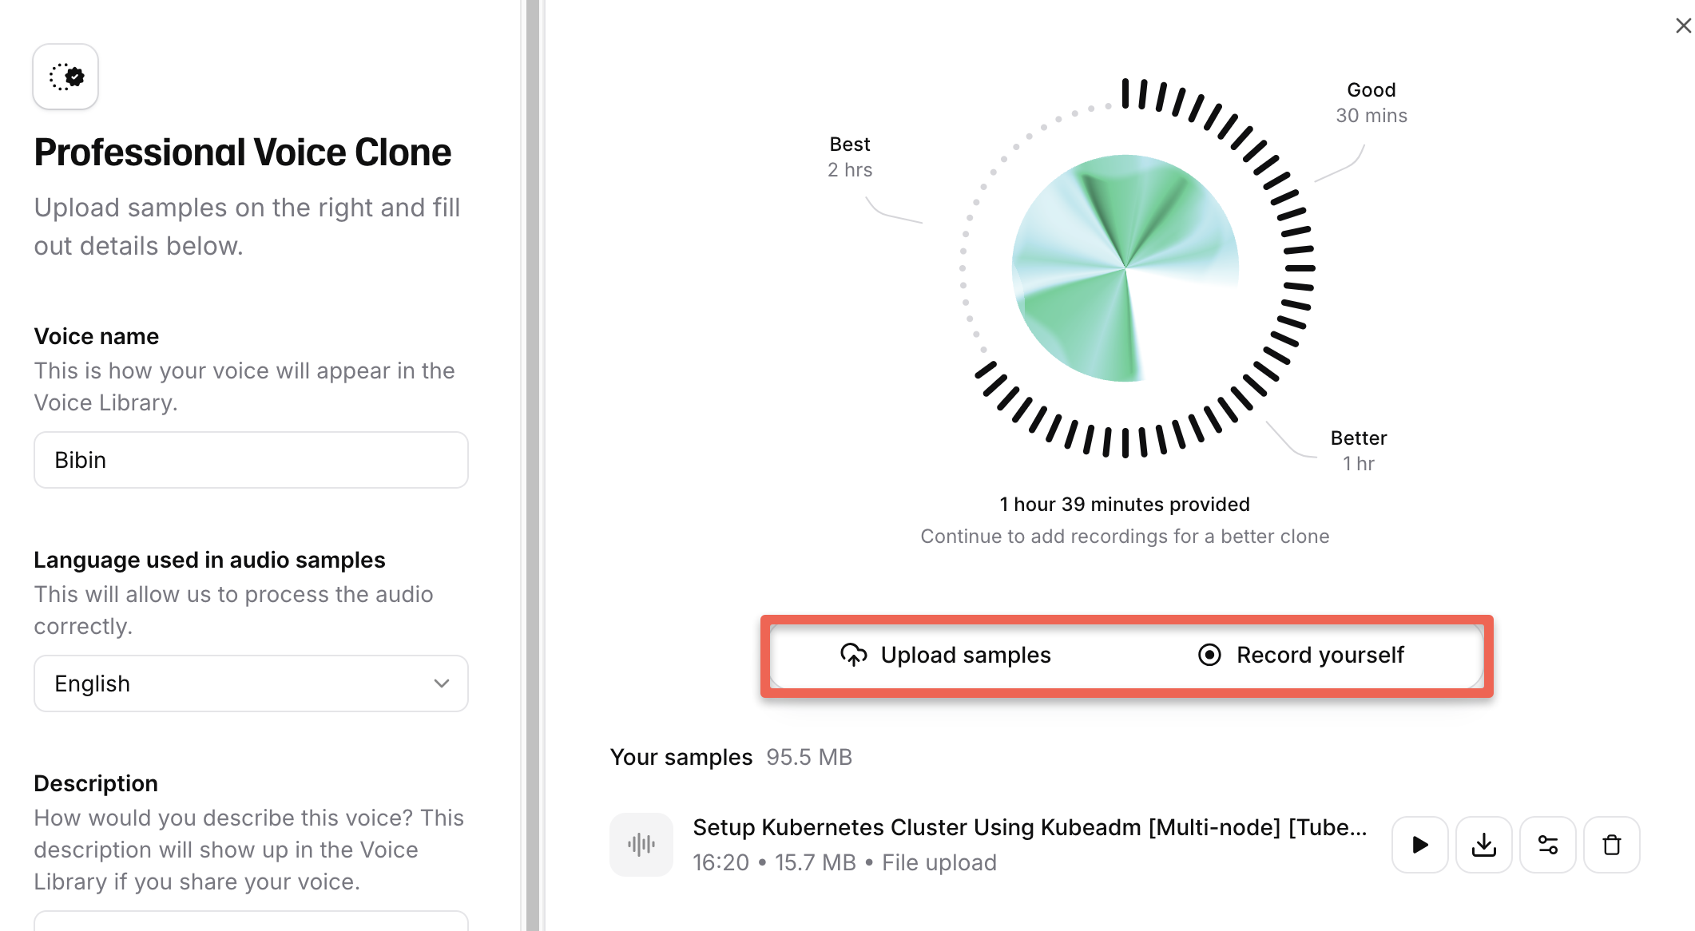Click the Better 1 hr marker label
The height and width of the screenshot is (931, 1695).
click(x=1358, y=450)
